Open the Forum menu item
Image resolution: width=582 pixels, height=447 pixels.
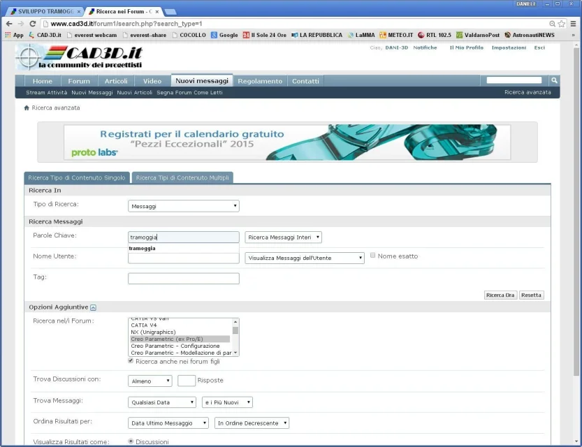(x=79, y=81)
